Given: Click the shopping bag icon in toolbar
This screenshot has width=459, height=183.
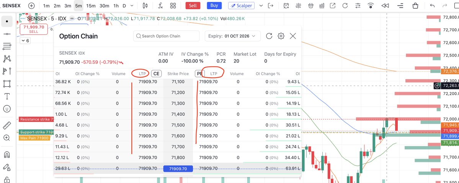Looking at the screenshot, I should click(x=415, y=6).
